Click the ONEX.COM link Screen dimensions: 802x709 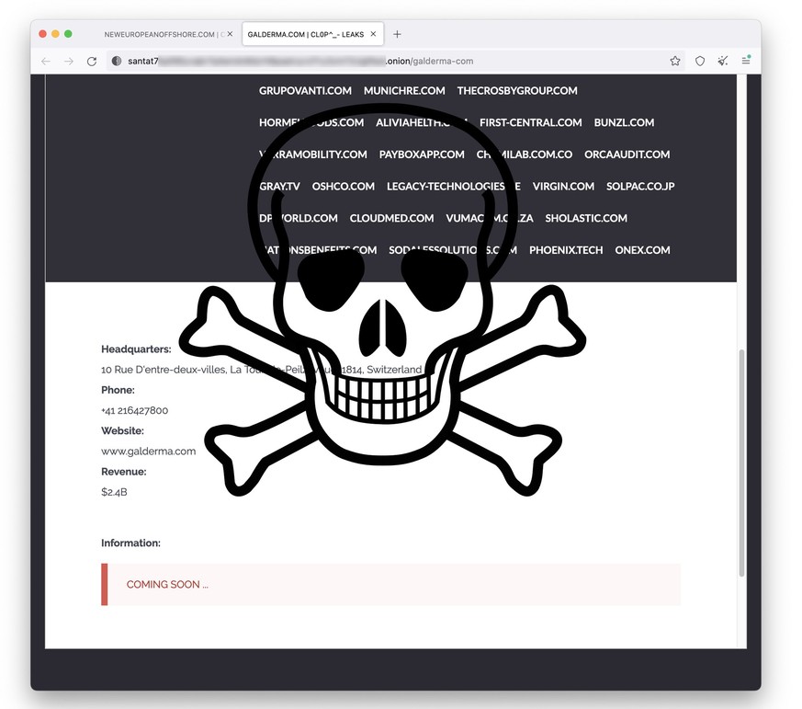(x=642, y=250)
